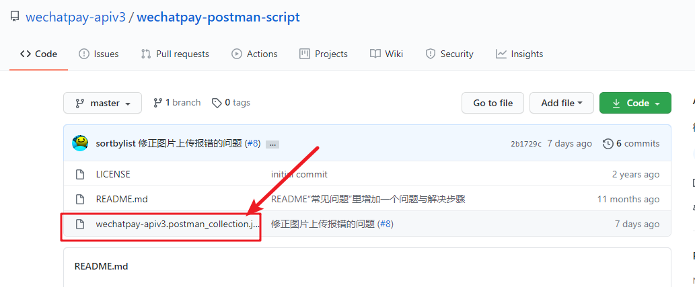Viewport: 695px width, 287px height.
Task: Open the Wiki tab
Action: click(386, 54)
